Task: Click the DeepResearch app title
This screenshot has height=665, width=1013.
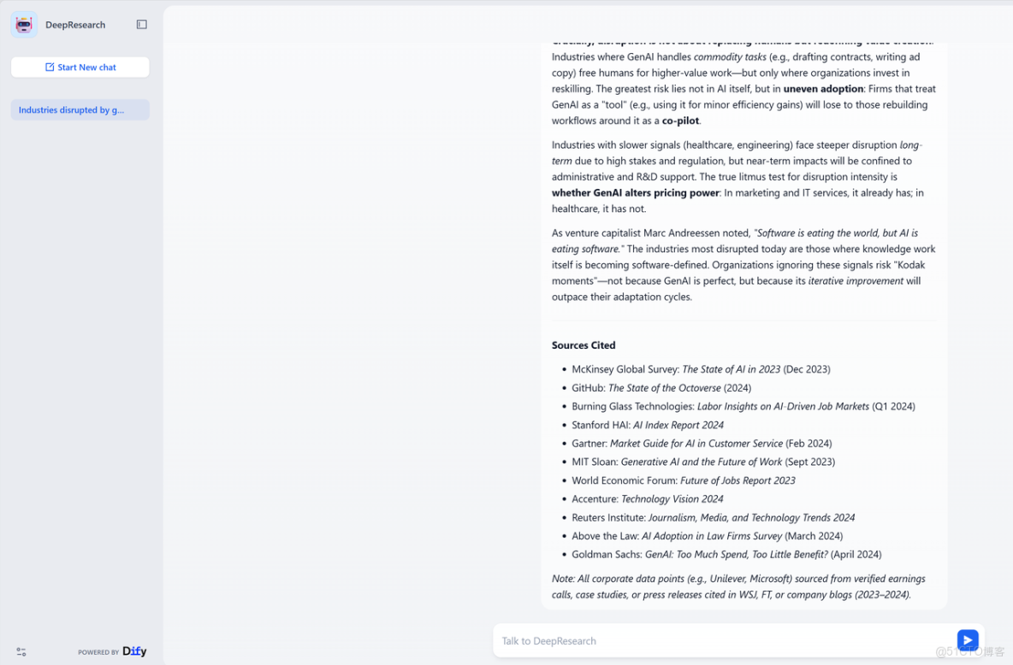Action: coord(75,25)
